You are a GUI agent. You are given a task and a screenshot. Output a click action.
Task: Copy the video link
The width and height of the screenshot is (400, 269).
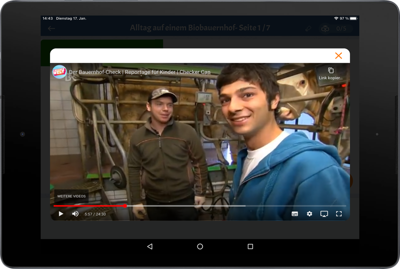(x=330, y=73)
